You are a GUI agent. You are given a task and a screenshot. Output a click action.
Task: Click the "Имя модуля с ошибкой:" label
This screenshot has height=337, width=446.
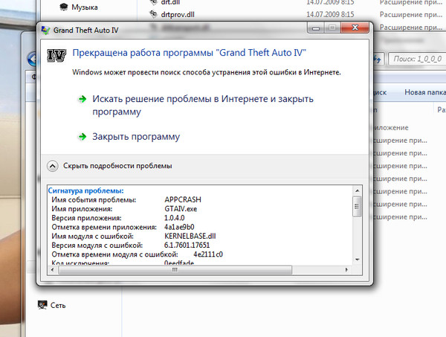pyautogui.click(x=92, y=237)
